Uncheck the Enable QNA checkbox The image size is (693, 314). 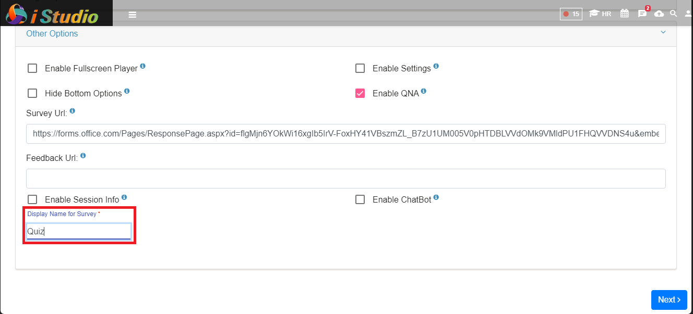pos(360,93)
